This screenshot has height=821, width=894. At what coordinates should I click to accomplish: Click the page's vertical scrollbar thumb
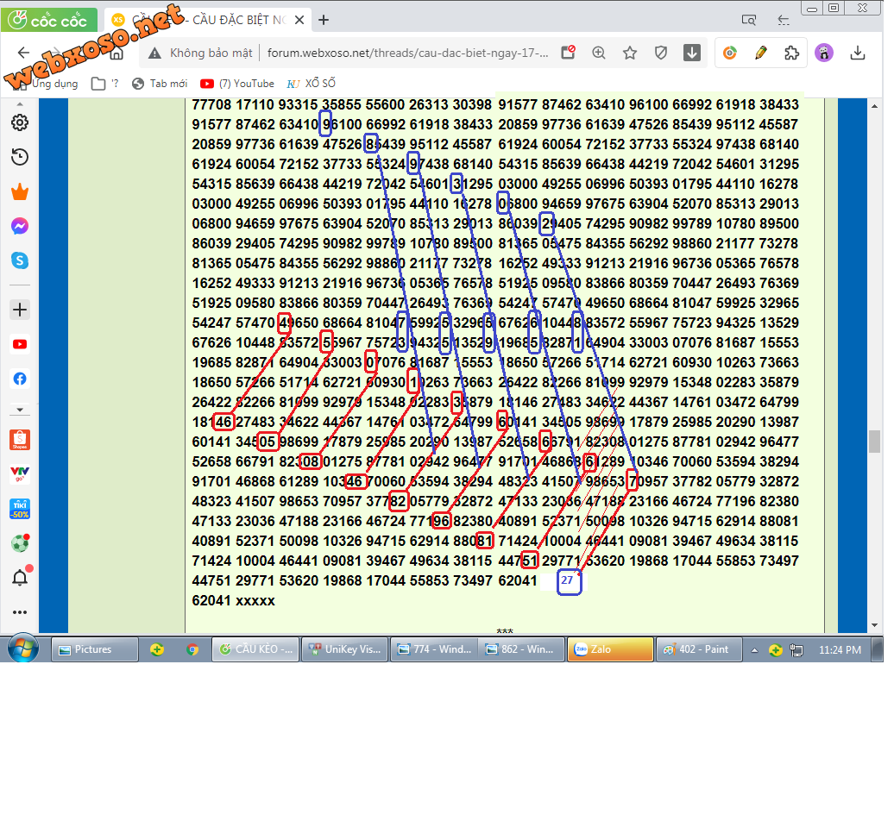coord(875,442)
